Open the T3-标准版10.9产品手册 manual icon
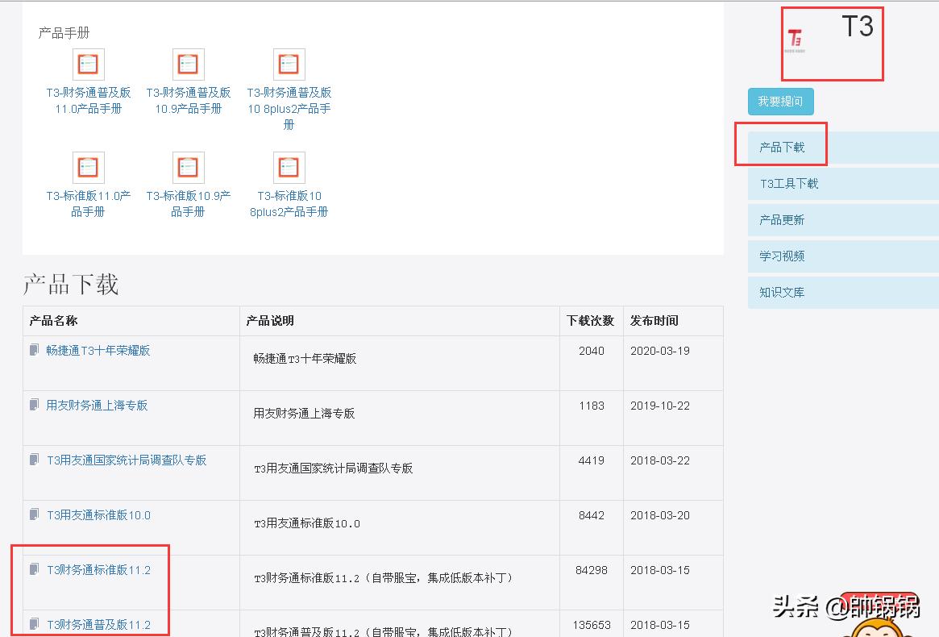Screen dimensions: 939x637 click(188, 167)
